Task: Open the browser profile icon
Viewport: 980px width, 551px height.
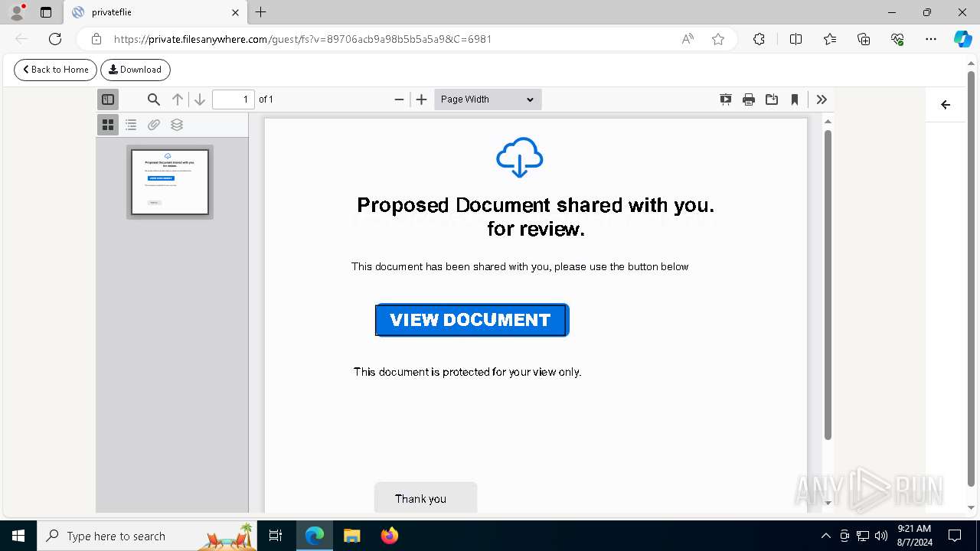Action: pos(17,12)
